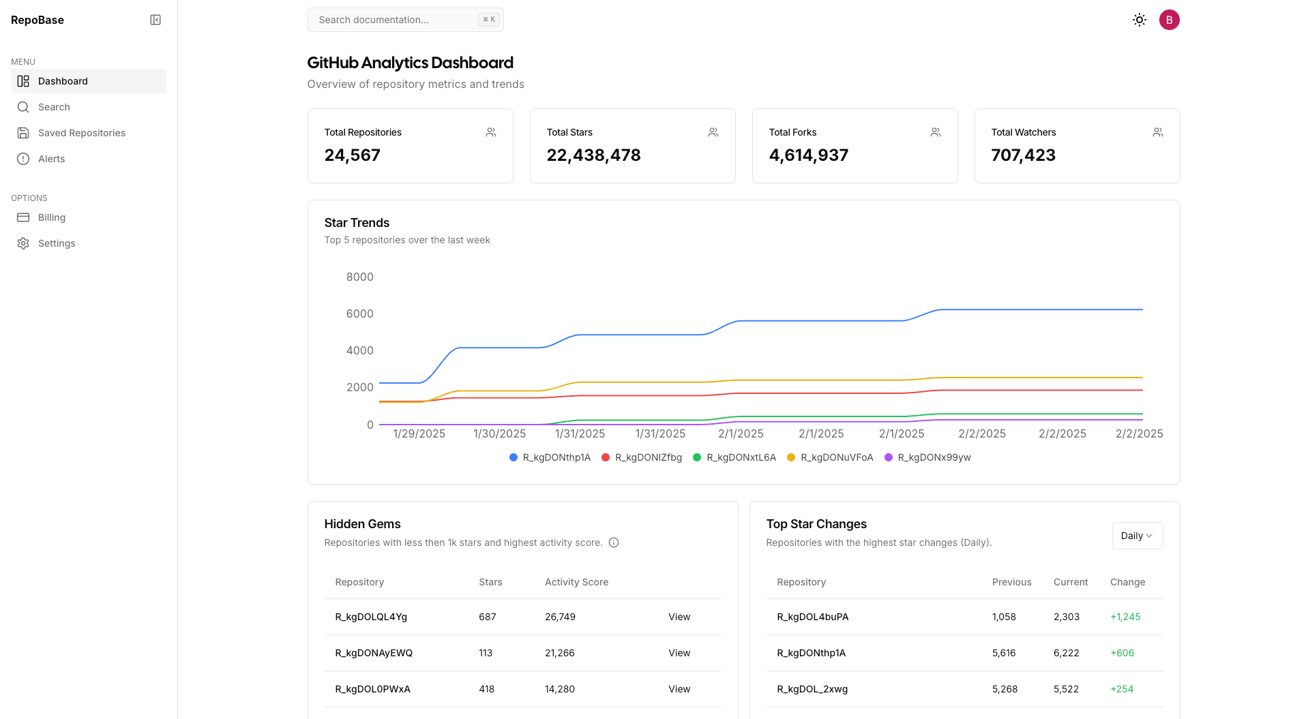Click the Total Repositories card icon
Image resolution: width=1308 pixels, height=719 pixels.
[x=490, y=132]
